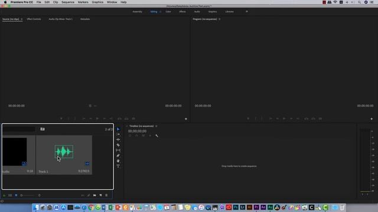
Task: Open the Markers menu
Action: [x=83, y=2]
